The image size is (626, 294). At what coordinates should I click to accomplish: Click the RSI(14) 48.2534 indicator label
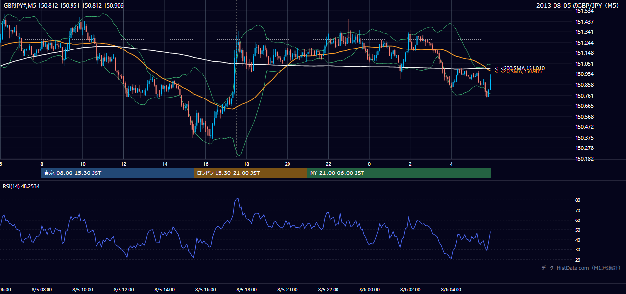(x=22, y=186)
